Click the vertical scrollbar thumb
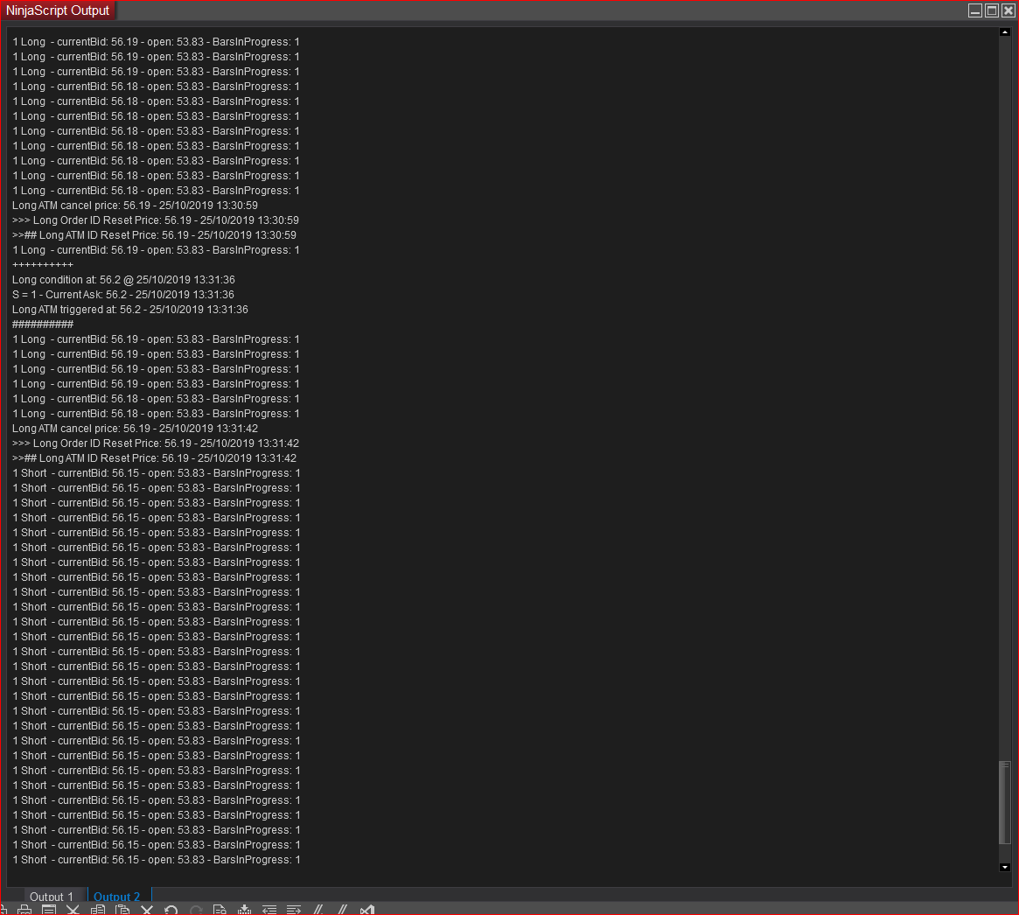Viewport: 1019px width, 915px height. point(1005,802)
